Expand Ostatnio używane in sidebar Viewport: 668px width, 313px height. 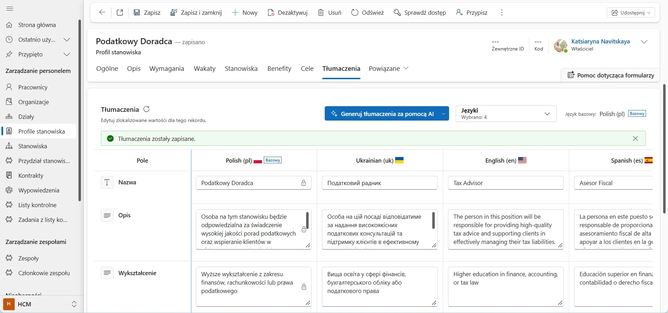coord(67,40)
